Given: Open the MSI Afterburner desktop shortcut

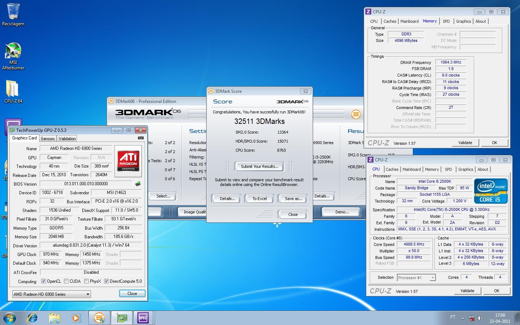Looking at the screenshot, I should (x=13, y=56).
